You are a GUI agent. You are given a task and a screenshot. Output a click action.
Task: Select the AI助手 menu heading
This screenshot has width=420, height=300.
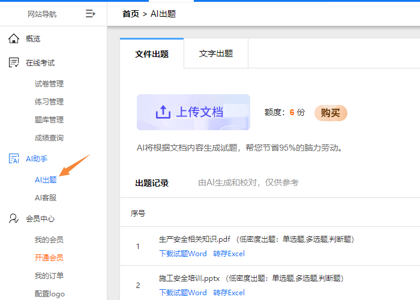point(37,159)
